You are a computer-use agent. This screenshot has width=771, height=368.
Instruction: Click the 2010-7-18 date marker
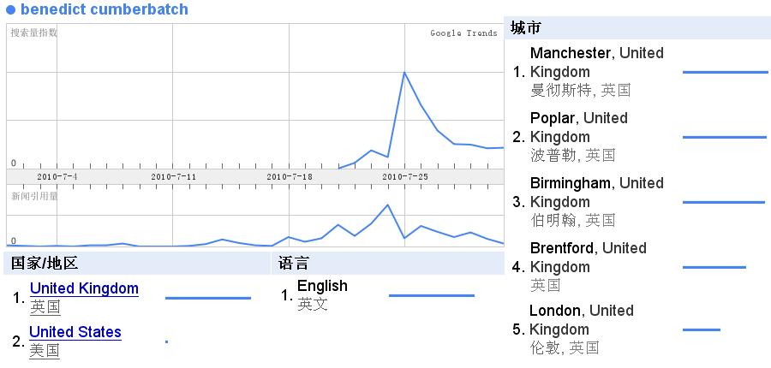[289, 176]
